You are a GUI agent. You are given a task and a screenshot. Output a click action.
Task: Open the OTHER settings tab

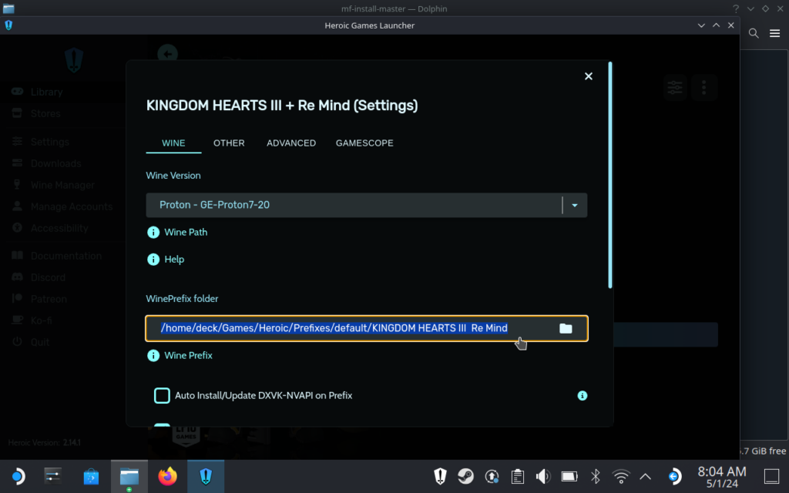pos(229,143)
